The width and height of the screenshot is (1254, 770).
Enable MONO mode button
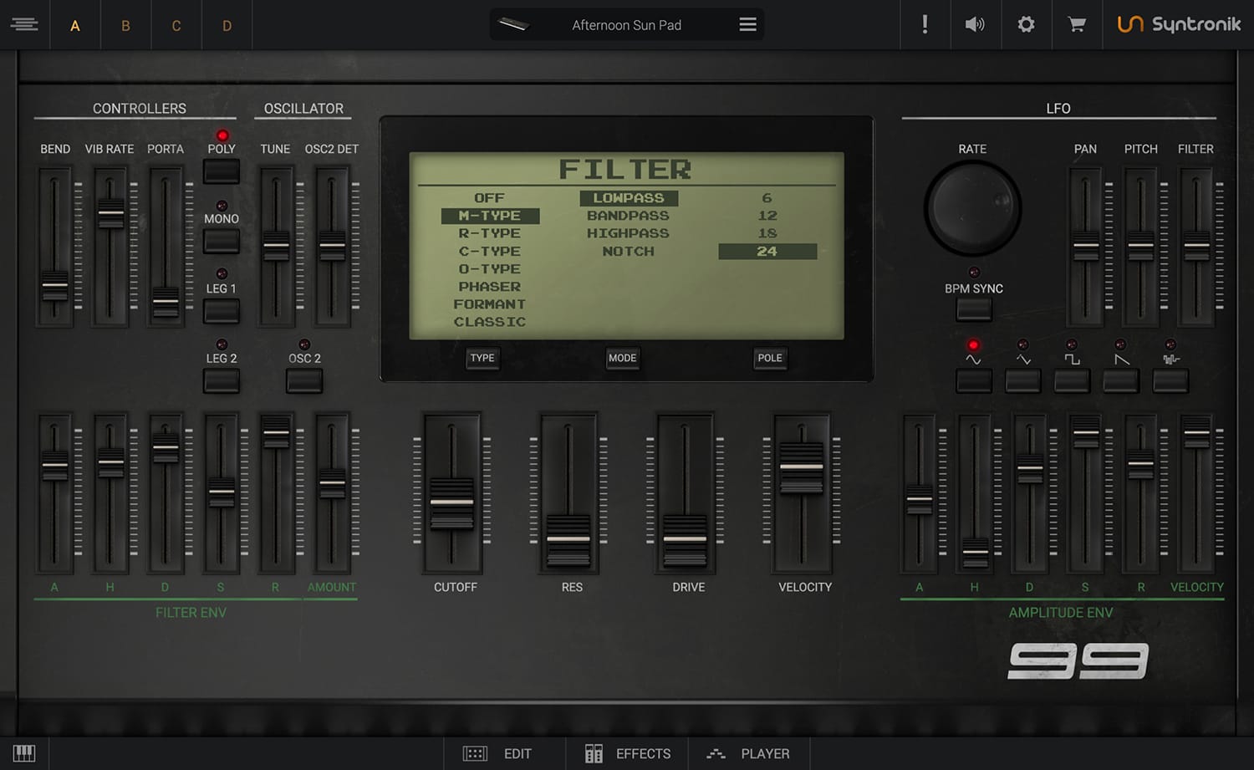(222, 242)
